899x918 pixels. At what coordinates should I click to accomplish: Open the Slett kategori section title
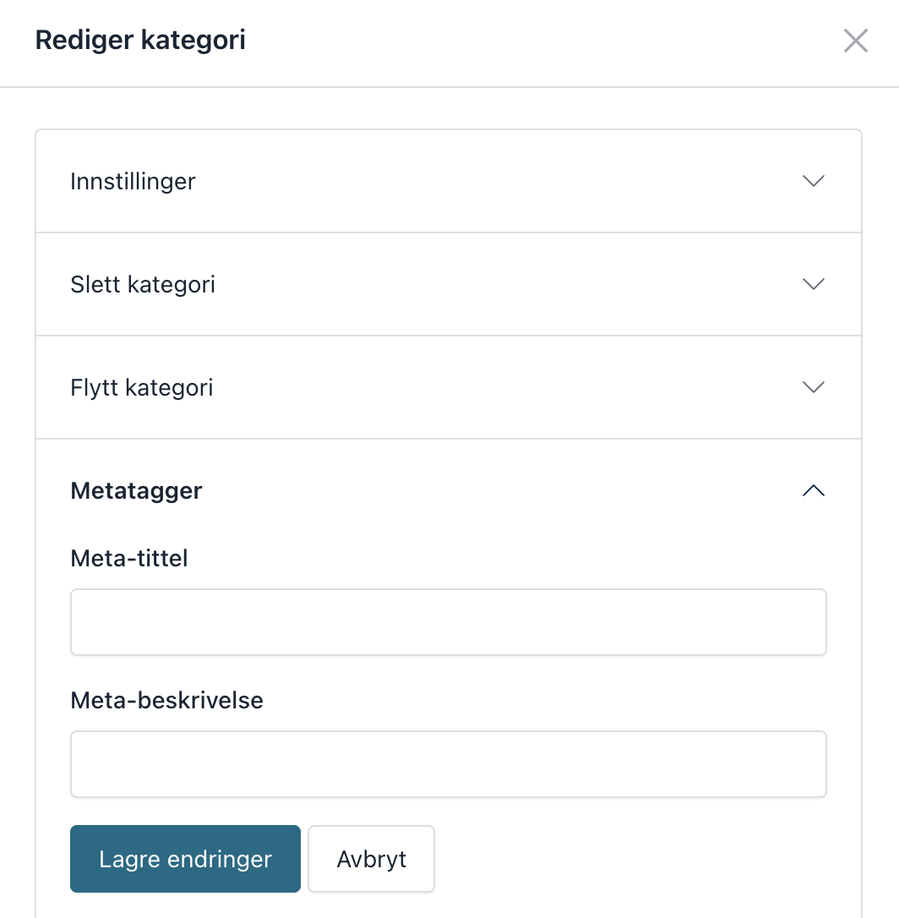(143, 285)
